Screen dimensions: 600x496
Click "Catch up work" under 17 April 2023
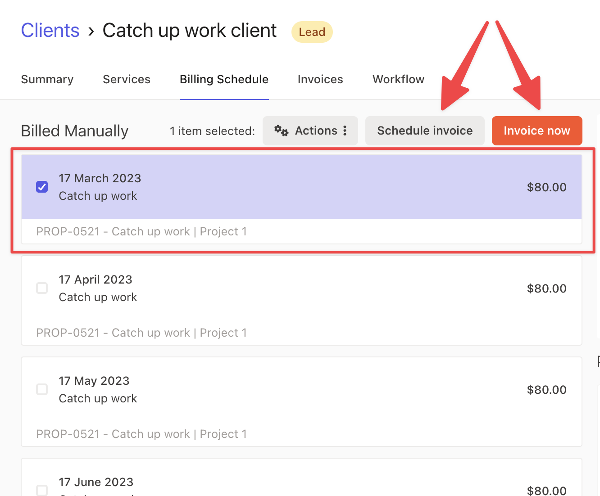point(98,297)
